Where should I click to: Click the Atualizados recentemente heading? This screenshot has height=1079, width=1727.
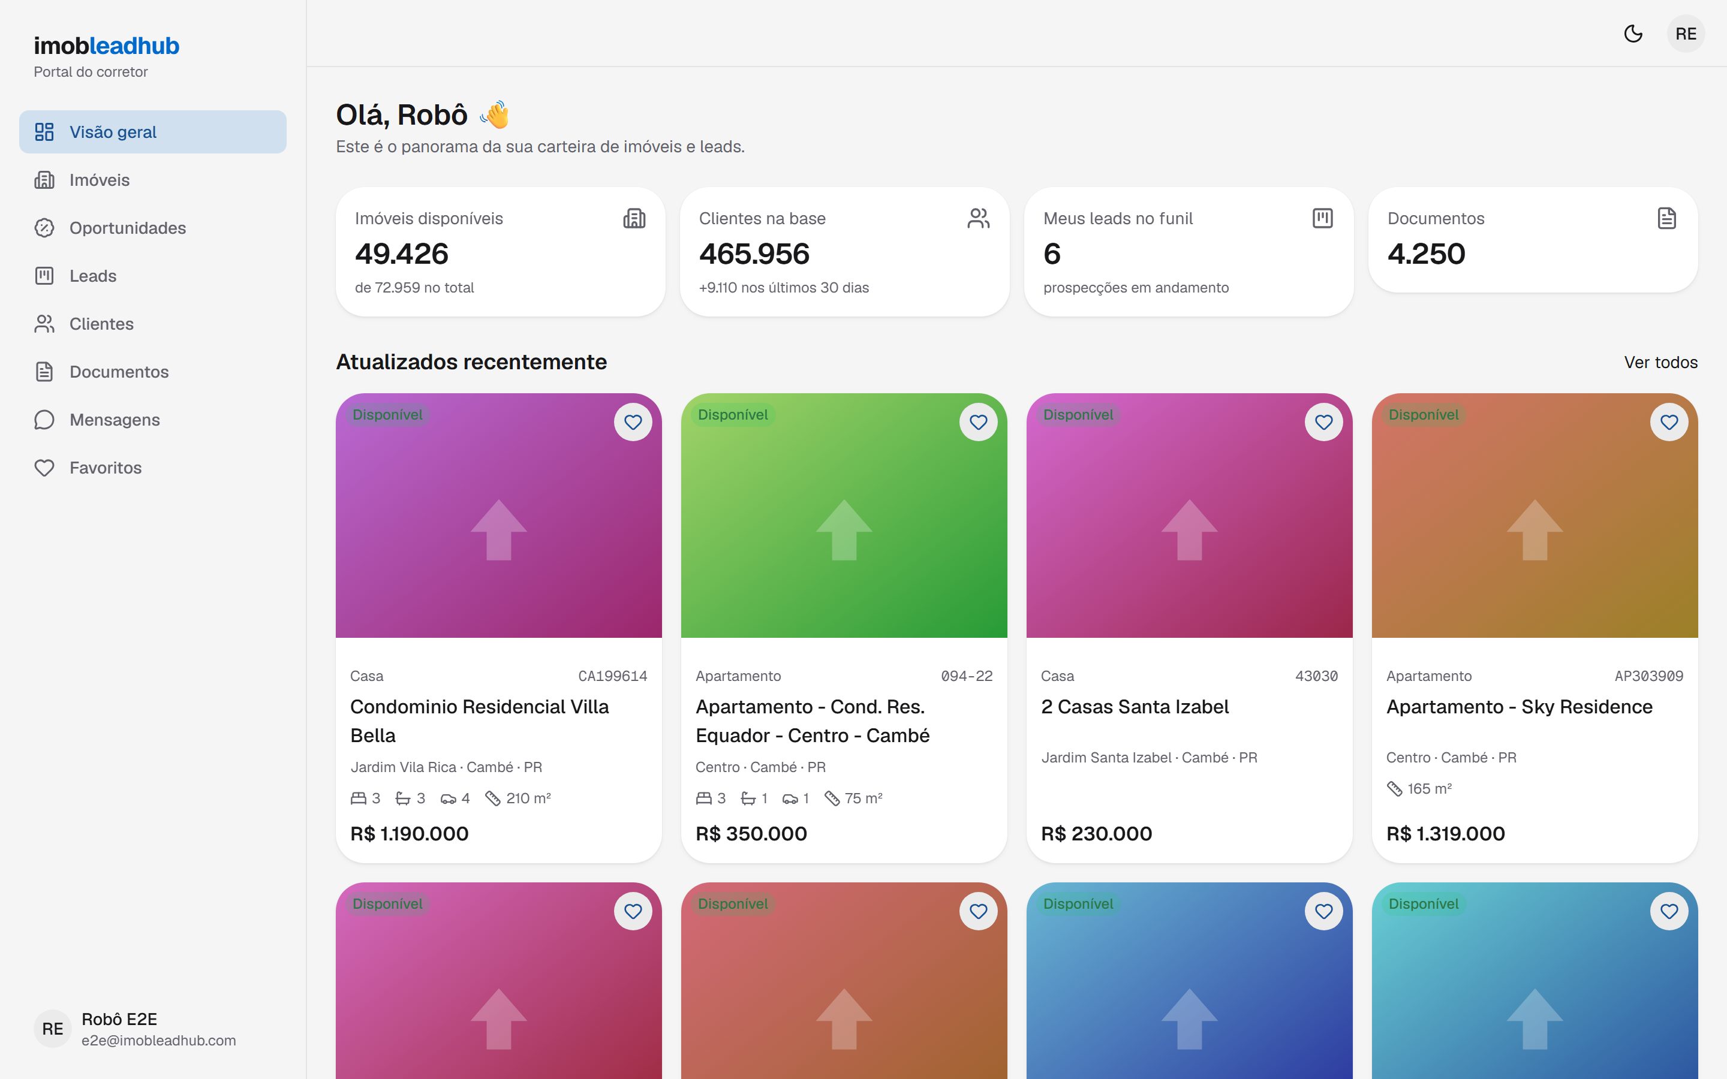point(472,362)
